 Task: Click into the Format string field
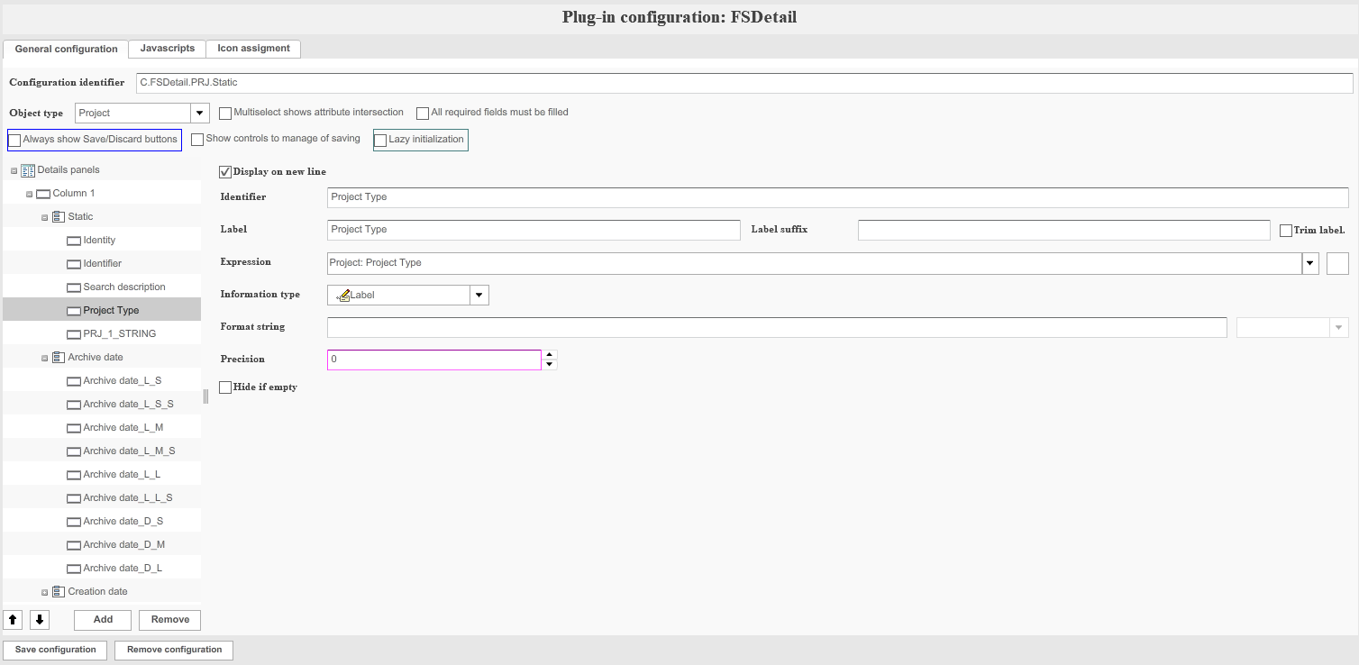coord(776,327)
